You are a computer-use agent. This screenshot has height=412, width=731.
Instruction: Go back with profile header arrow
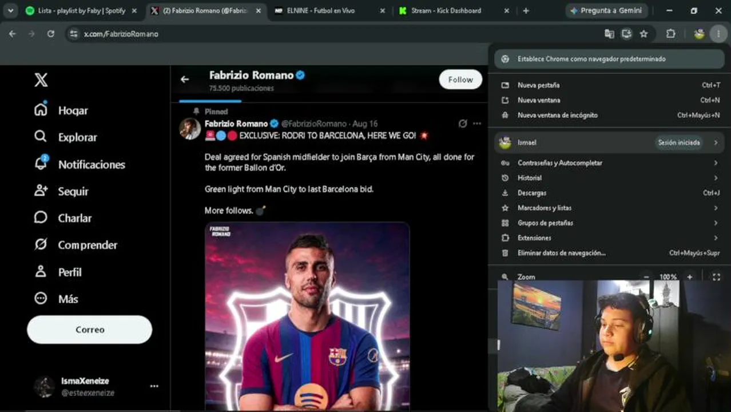coord(184,80)
